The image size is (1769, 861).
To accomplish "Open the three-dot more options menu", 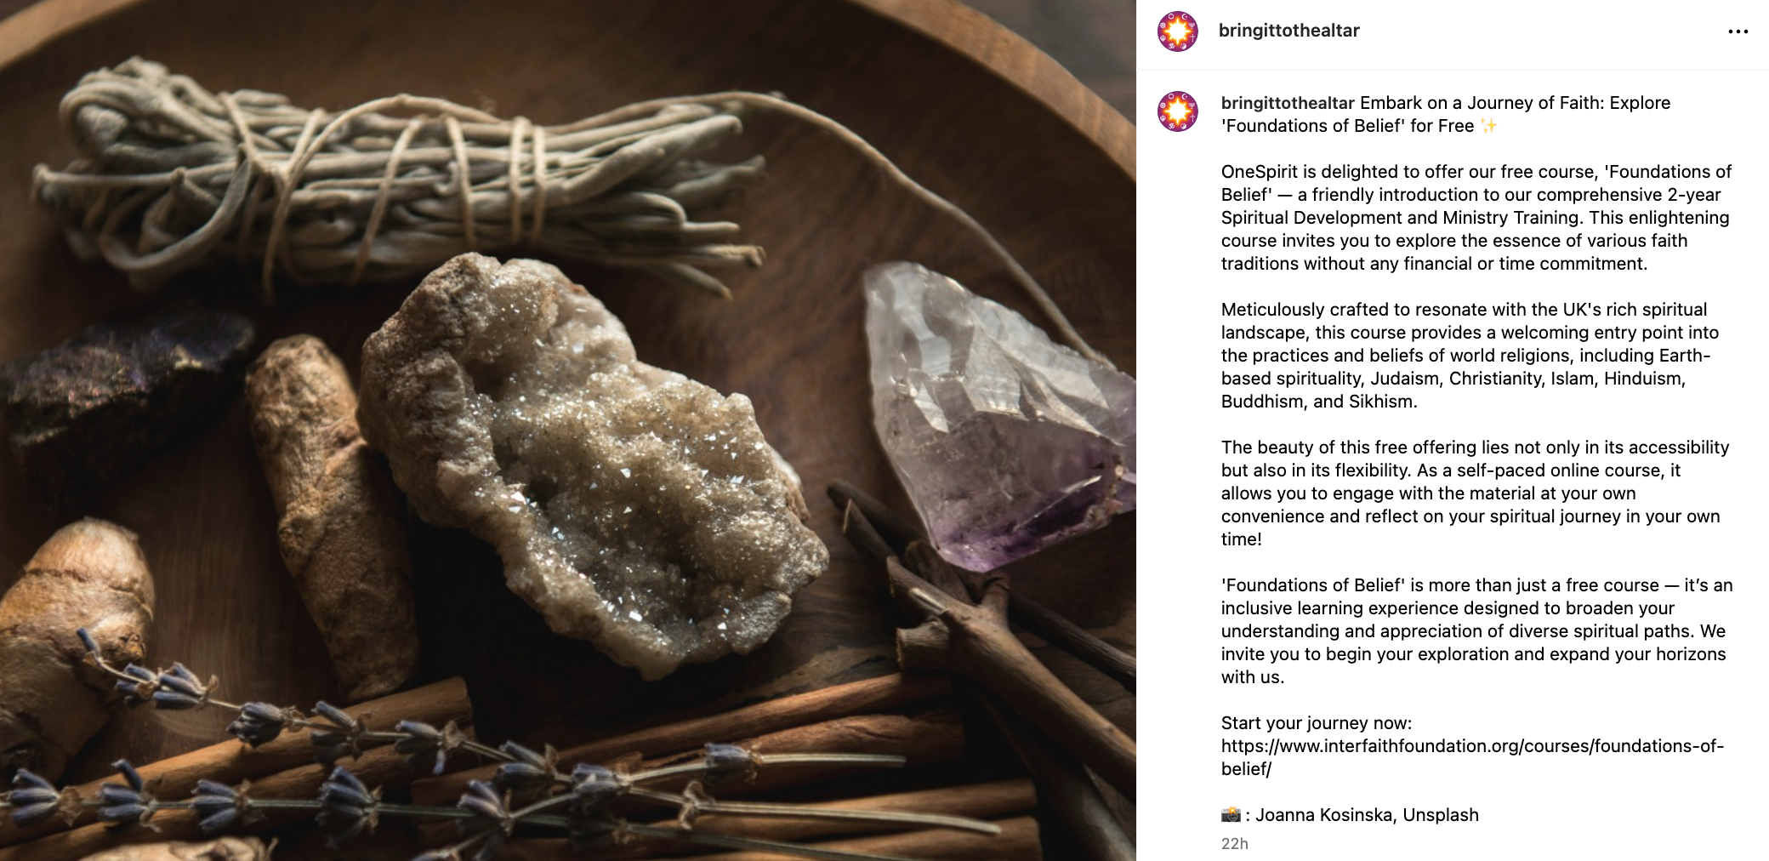I will click(x=1738, y=31).
